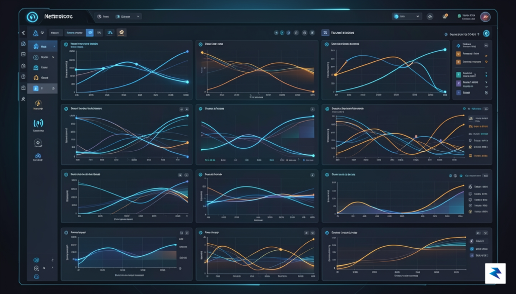The width and height of the screenshot is (516, 294).
Task: Open the header dropdown with the blue globe icon
Action: pyautogui.click(x=407, y=17)
